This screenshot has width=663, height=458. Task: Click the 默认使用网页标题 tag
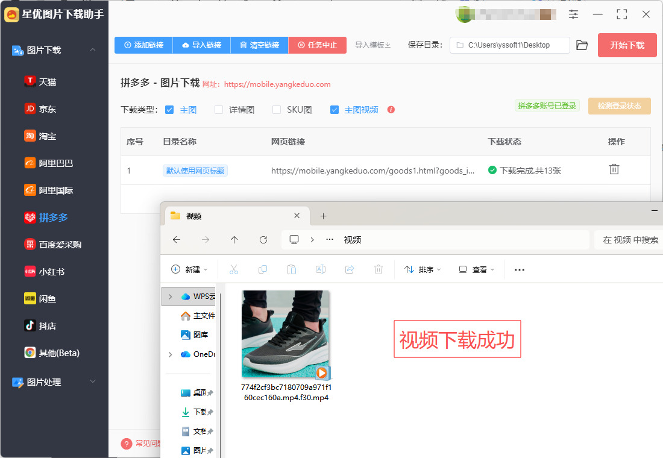point(195,171)
